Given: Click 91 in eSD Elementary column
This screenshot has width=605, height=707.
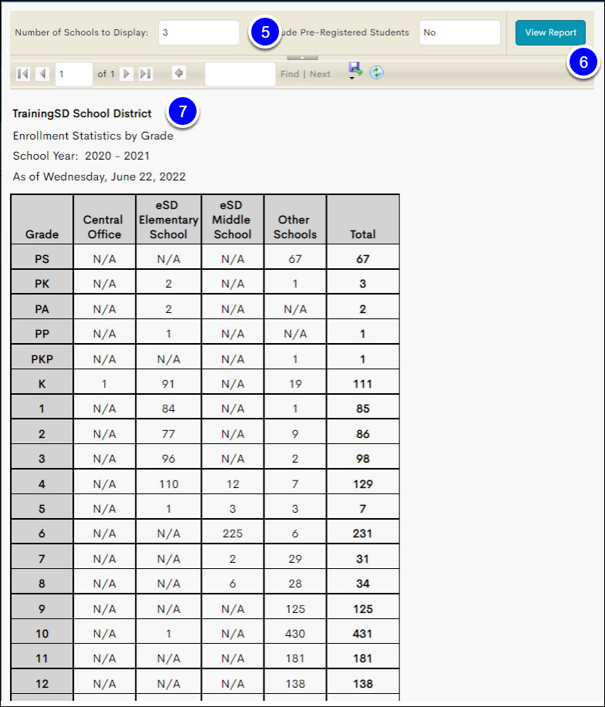Looking at the screenshot, I should (168, 384).
